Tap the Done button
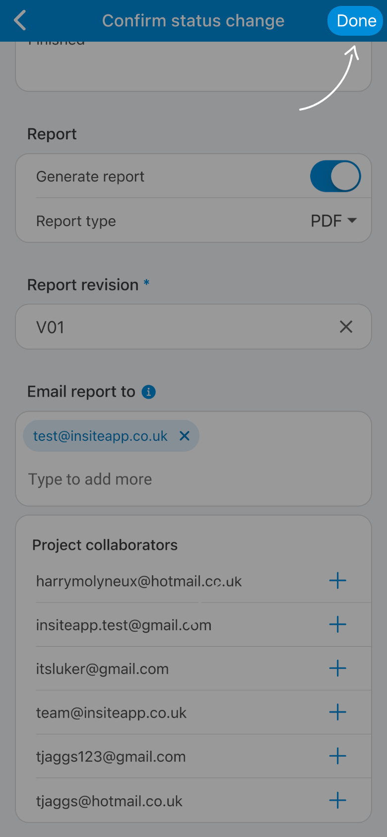Viewport: 387px width, 837px height. (356, 21)
